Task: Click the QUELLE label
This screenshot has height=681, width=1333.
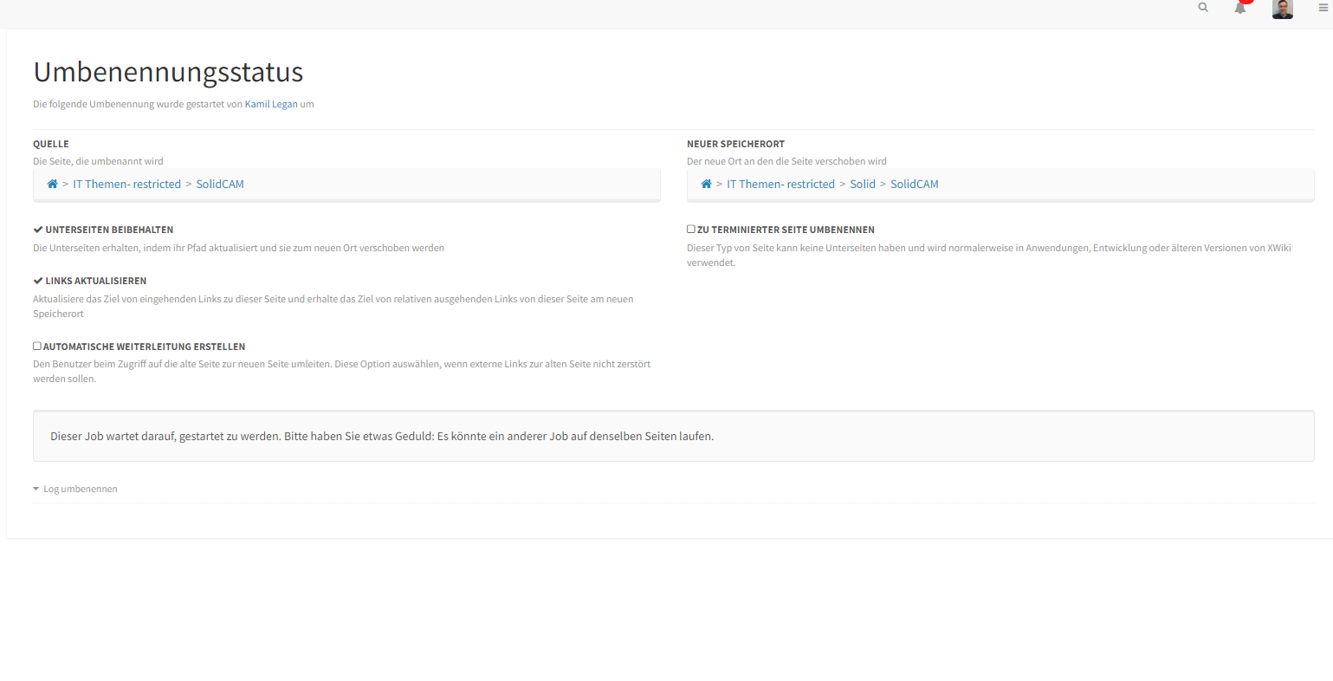Action: coord(51,144)
